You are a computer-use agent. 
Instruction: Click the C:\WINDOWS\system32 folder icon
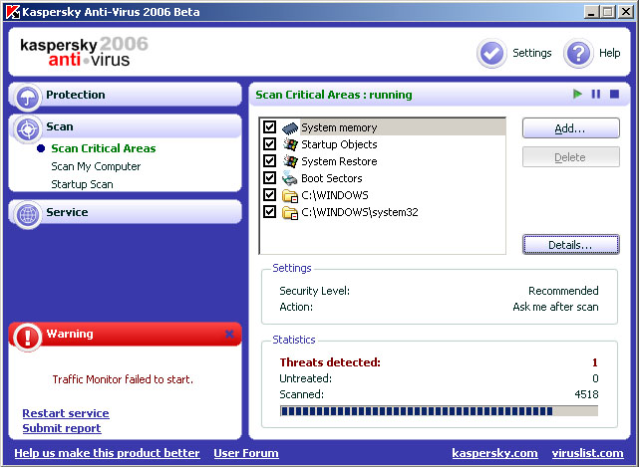pyautogui.click(x=290, y=212)
